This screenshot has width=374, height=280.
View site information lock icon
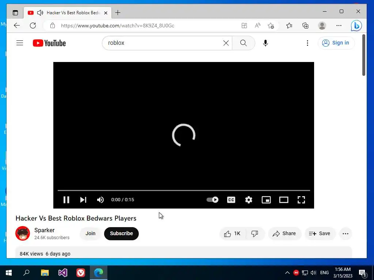coord(53,26)
